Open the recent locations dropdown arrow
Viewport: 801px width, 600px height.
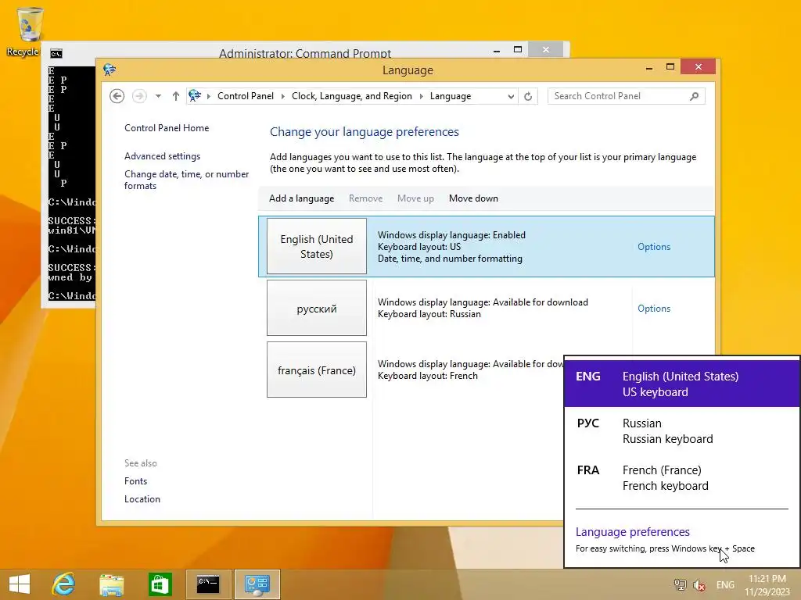158,96
